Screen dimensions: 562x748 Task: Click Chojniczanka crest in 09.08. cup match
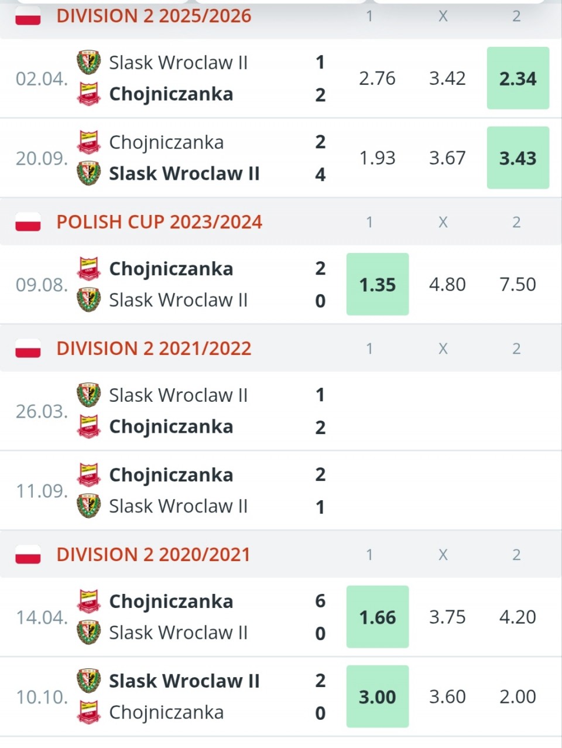(x=88, y=269)
